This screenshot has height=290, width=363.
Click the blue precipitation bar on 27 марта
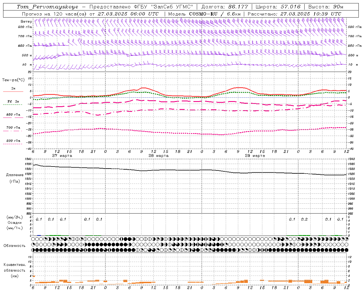coord(39,235)
